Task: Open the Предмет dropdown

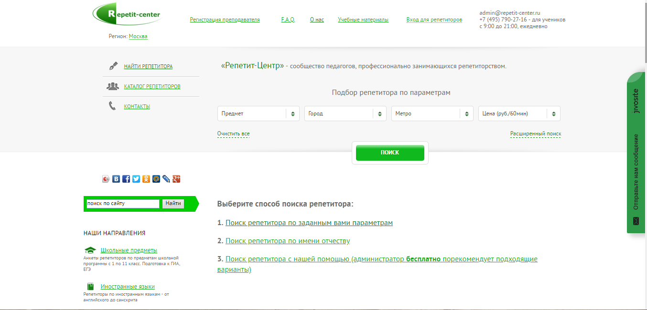Action: pos(258,114)
